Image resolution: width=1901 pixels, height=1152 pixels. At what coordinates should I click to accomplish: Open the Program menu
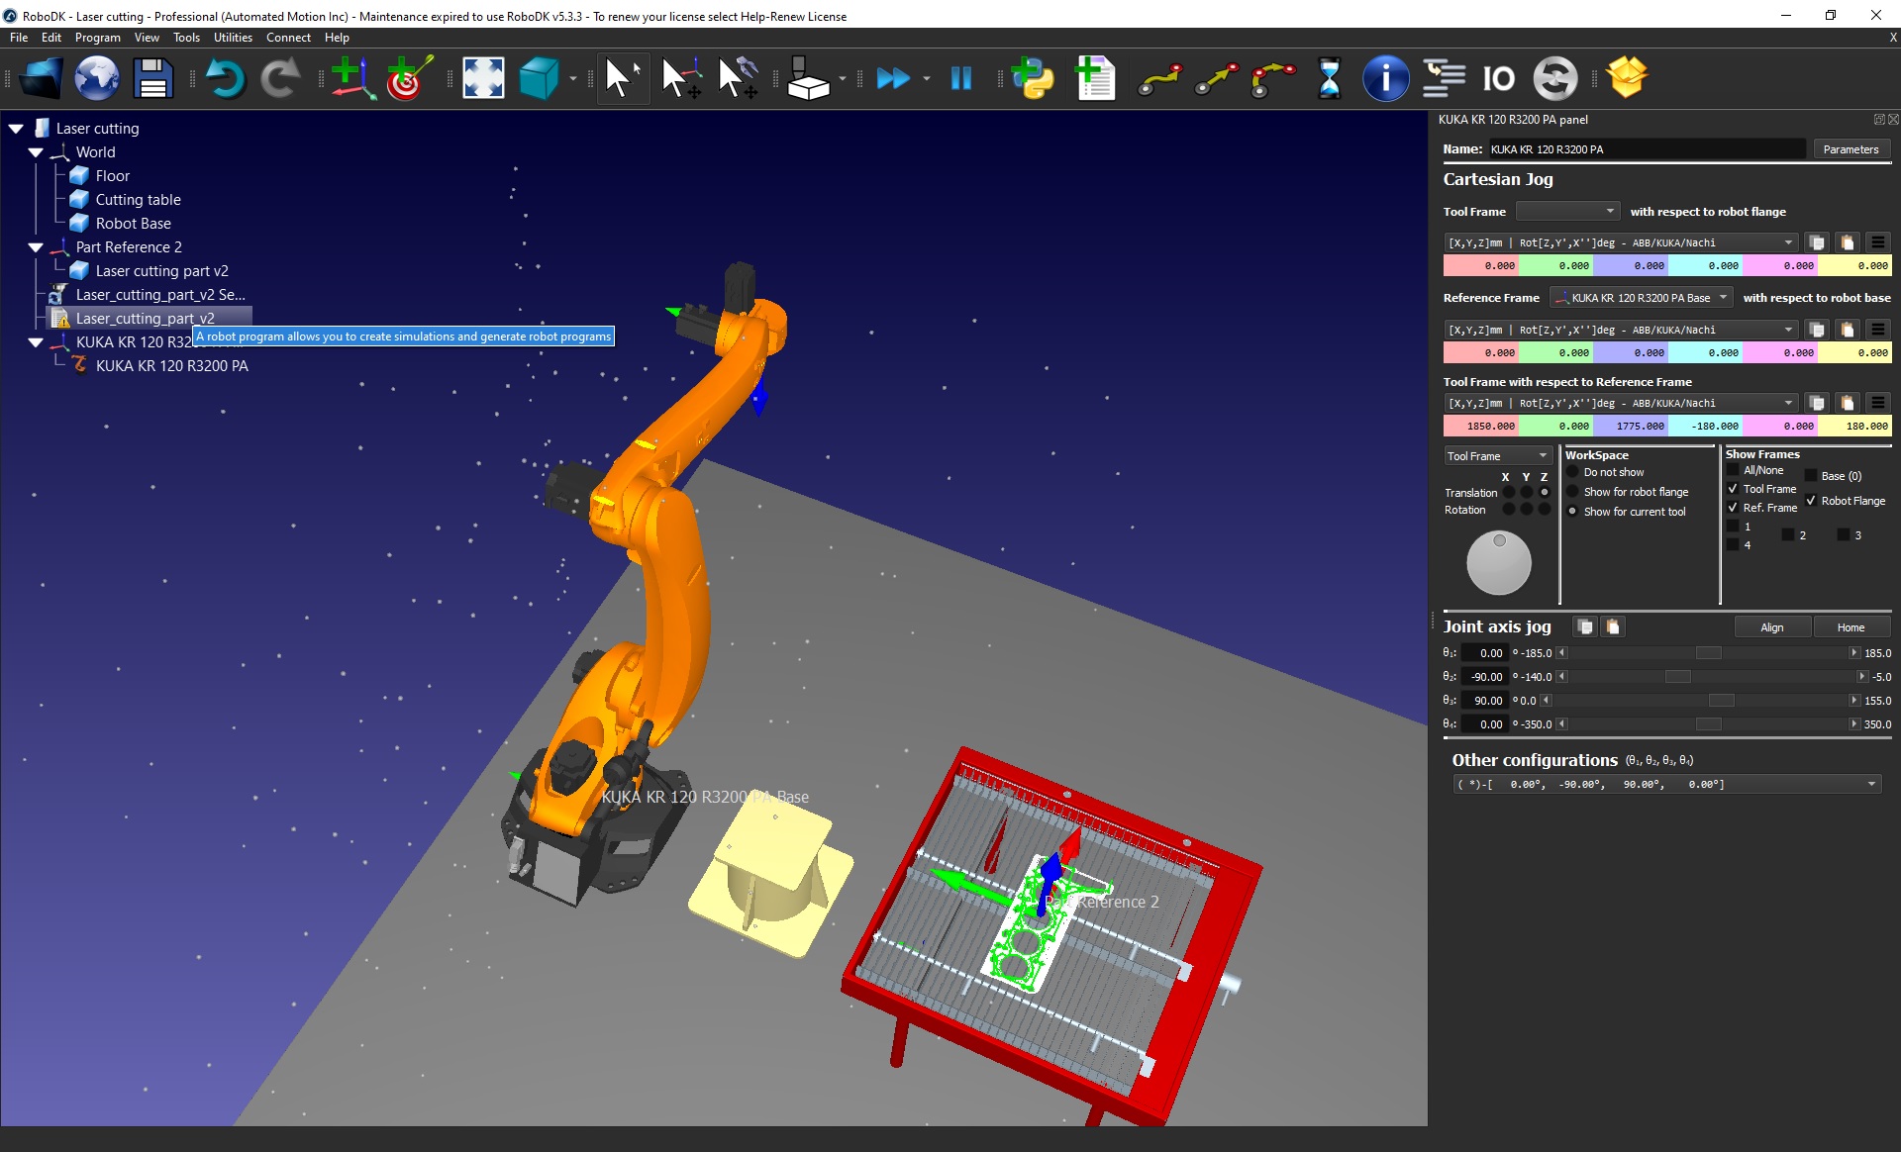97,38
